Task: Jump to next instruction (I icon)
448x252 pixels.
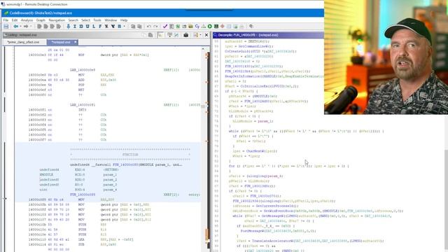Action: point(75,27)
